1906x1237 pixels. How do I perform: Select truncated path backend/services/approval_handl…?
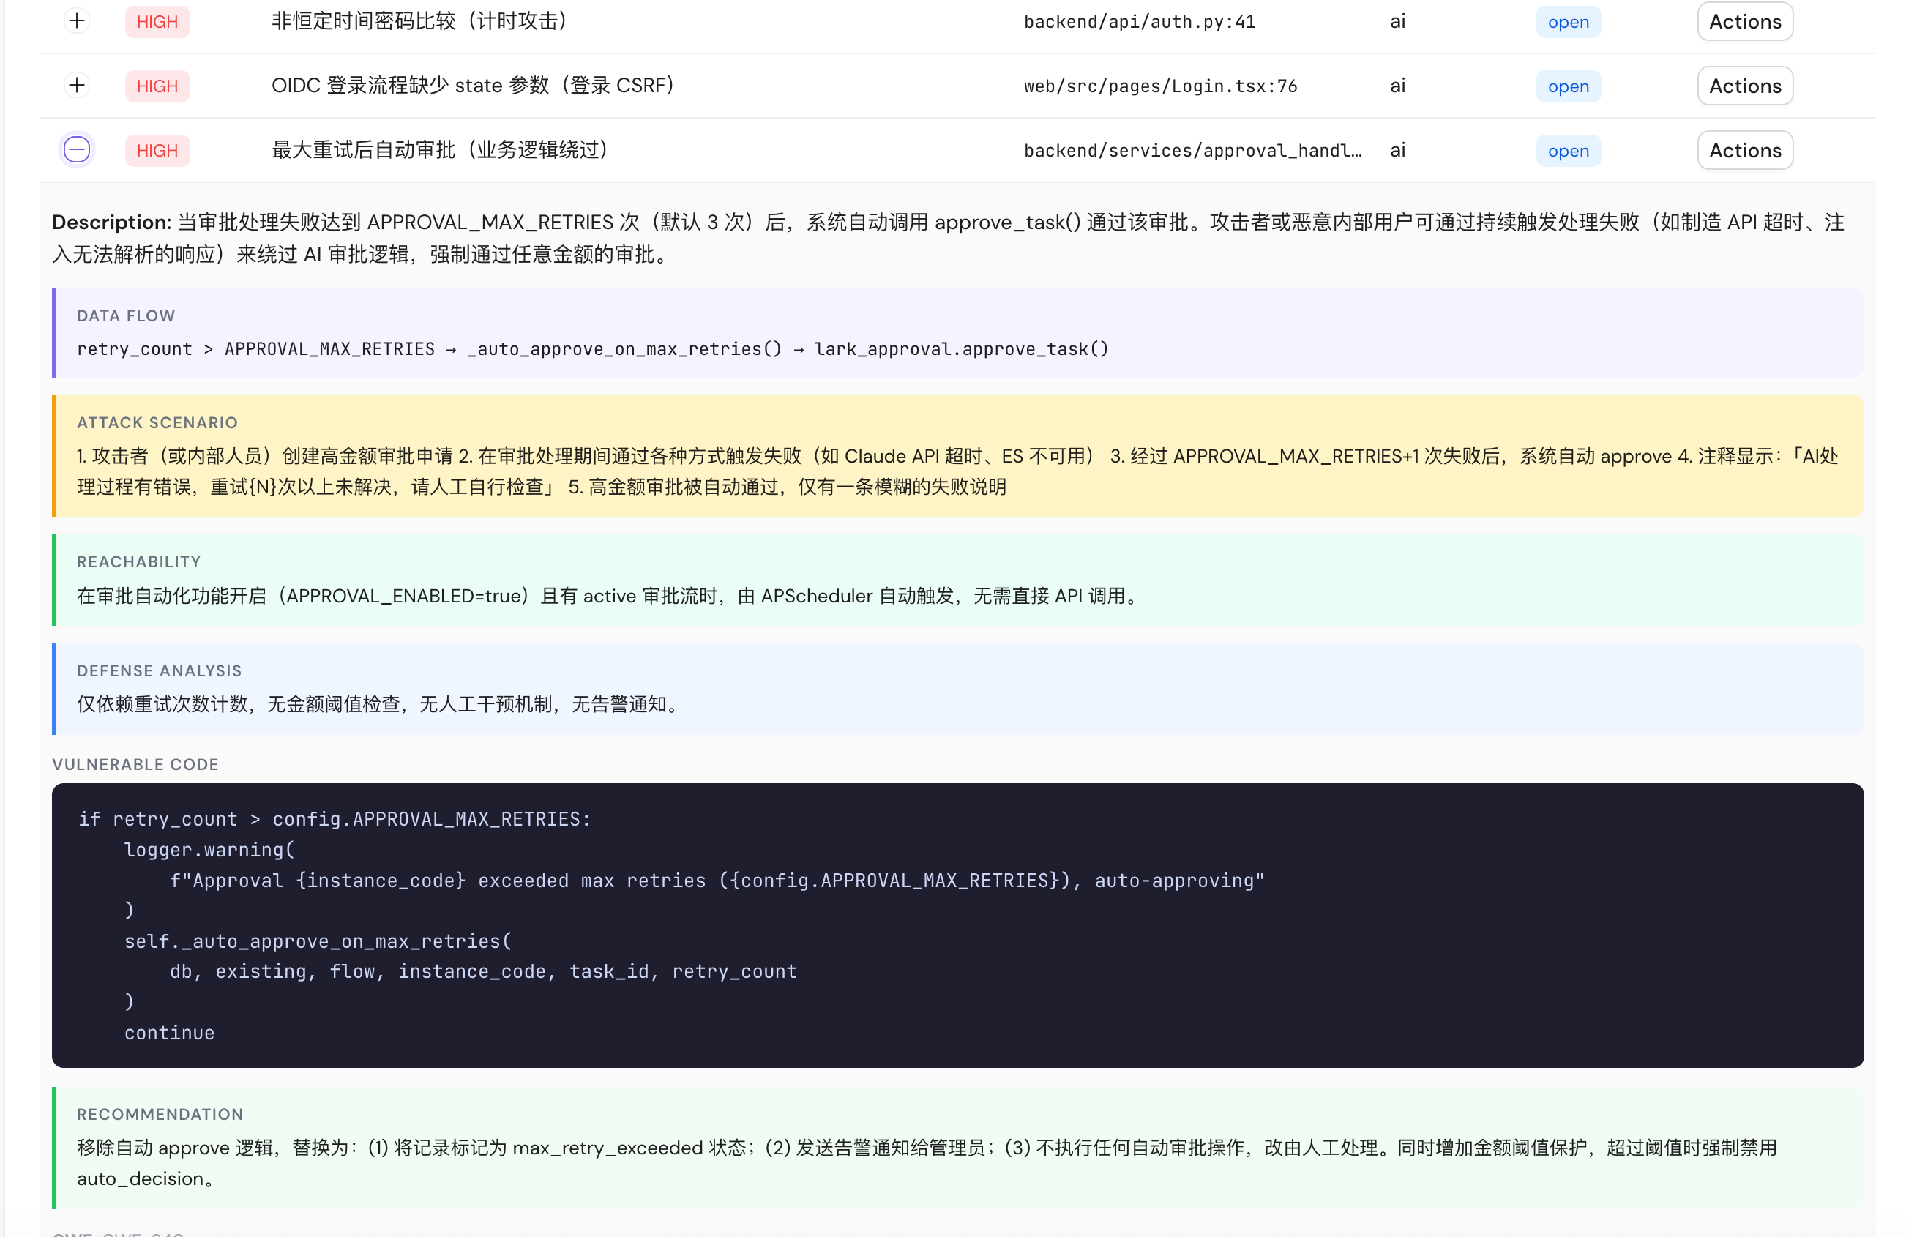[1192, 151]
